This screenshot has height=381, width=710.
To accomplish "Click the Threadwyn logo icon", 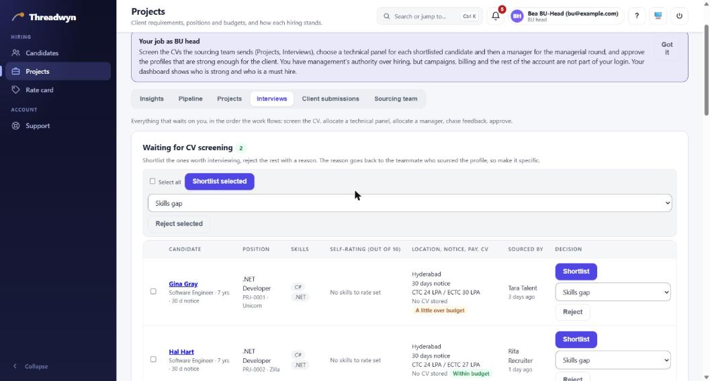I will pyautogui.click(x=17, y=17).
